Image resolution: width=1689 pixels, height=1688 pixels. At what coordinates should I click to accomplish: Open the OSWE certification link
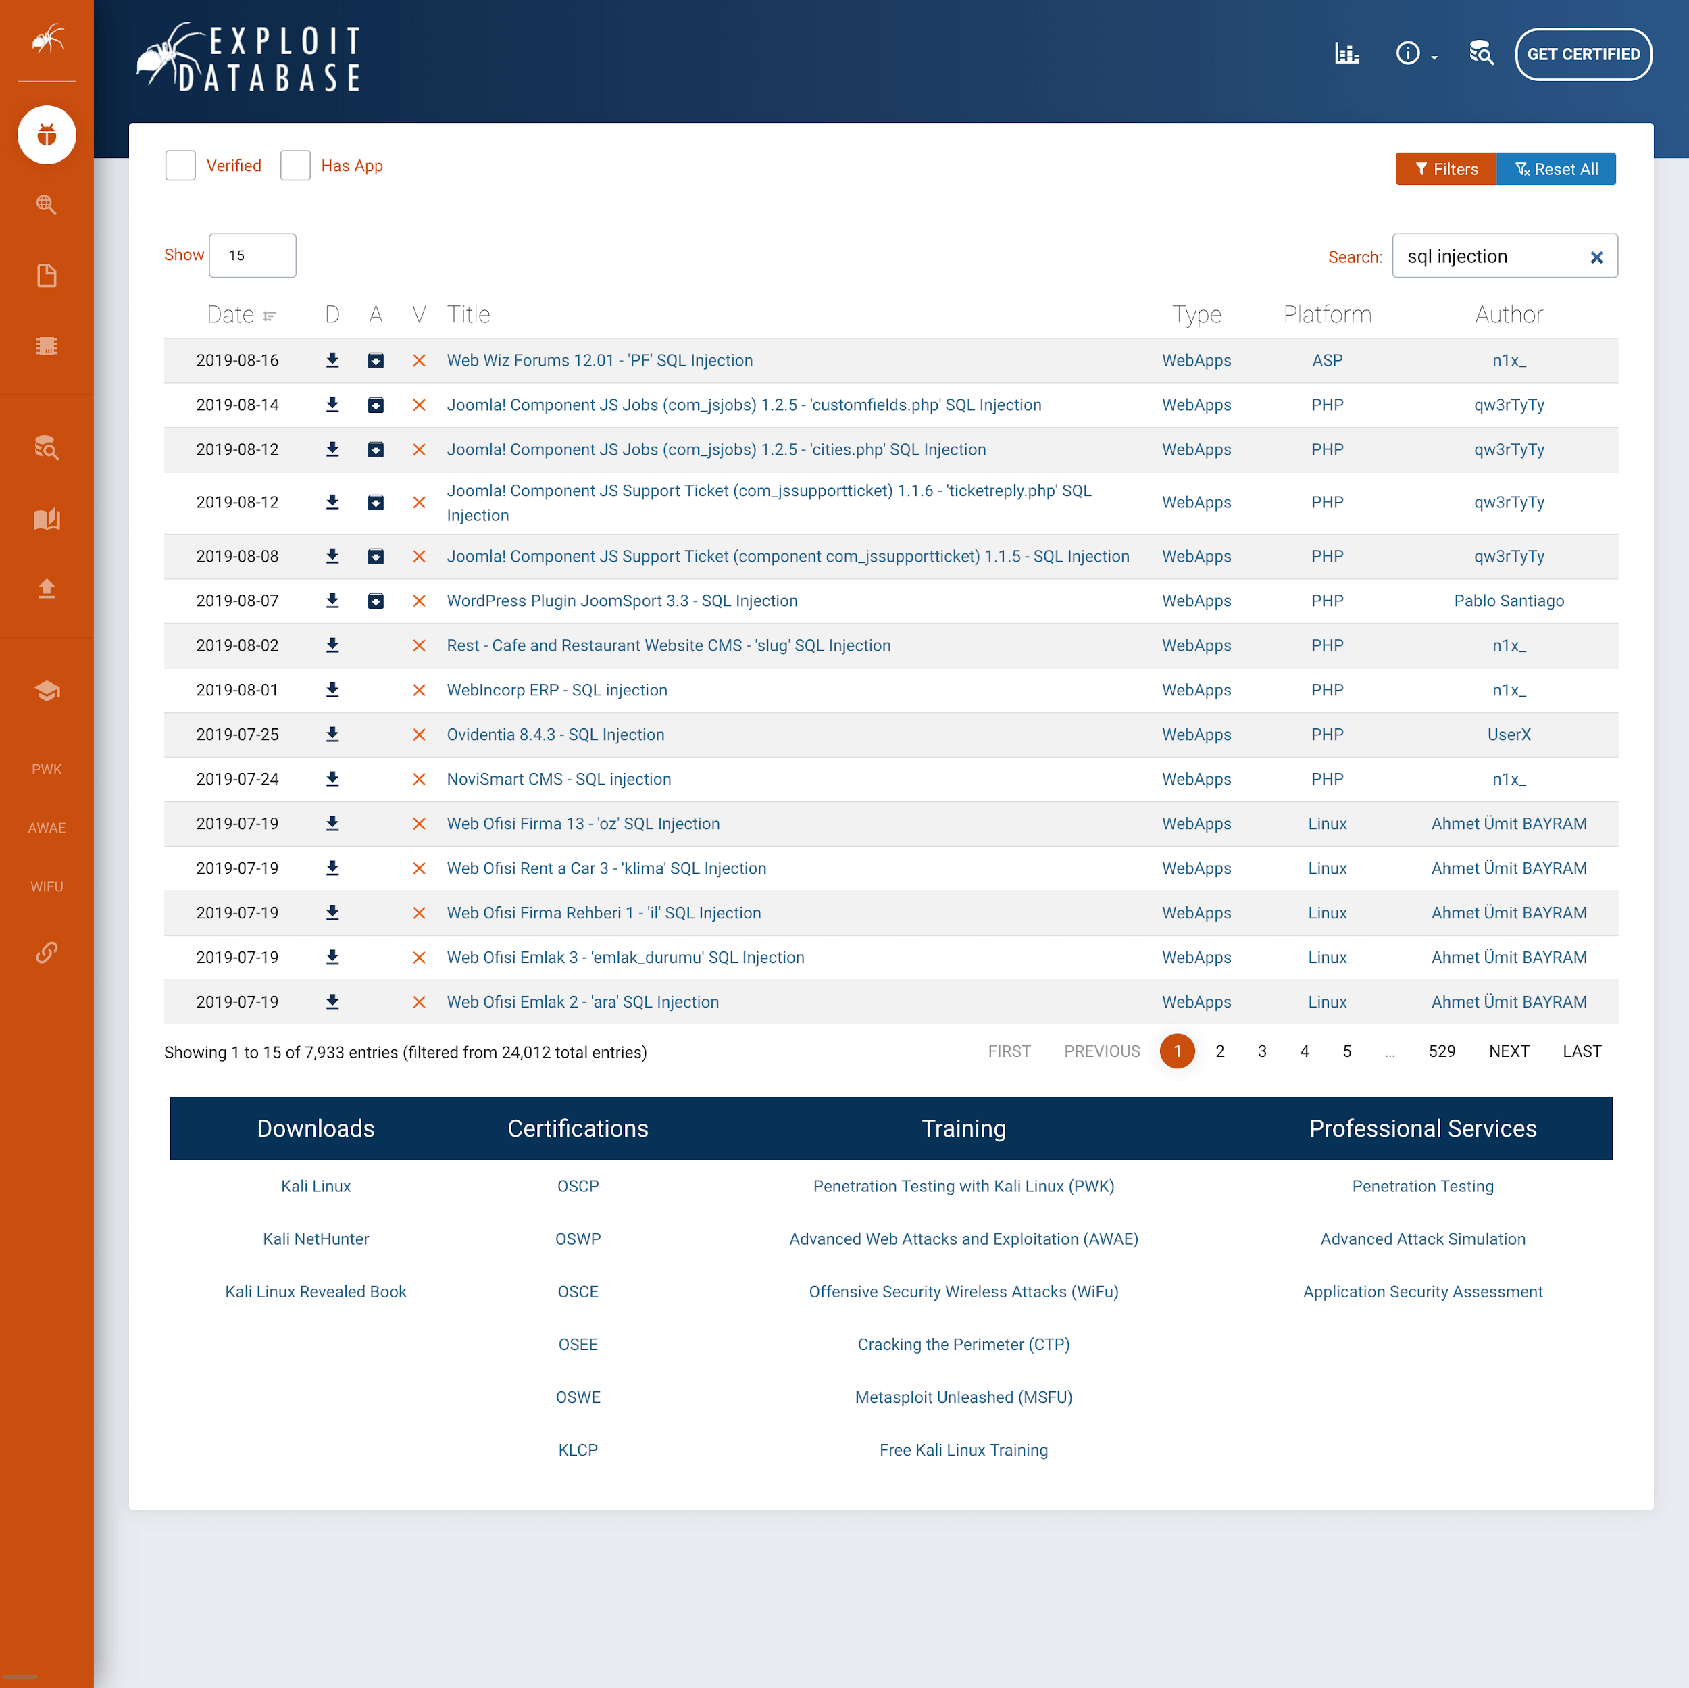pyautogui.click(x=578, y=1397)
